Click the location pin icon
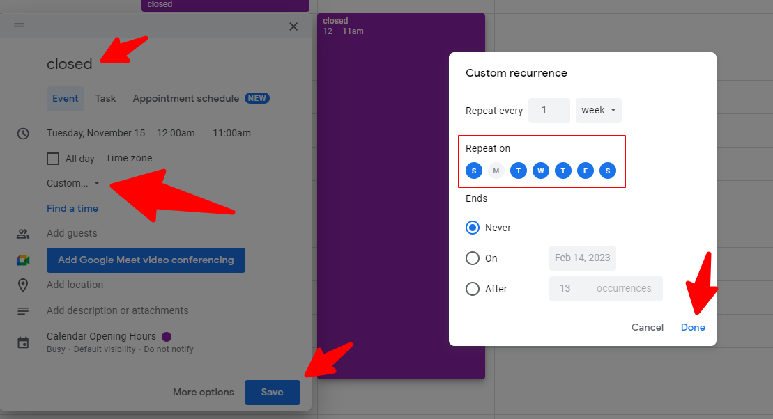 (x=24, y=285)
